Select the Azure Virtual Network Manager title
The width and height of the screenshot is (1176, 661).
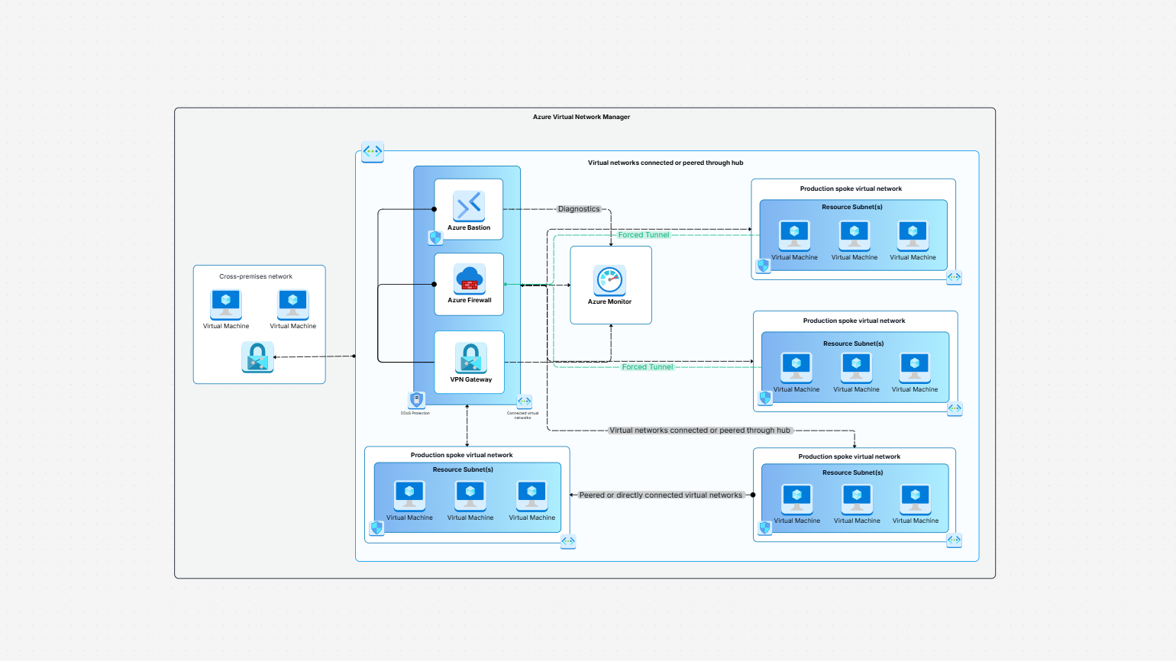[x=581, y=117]
